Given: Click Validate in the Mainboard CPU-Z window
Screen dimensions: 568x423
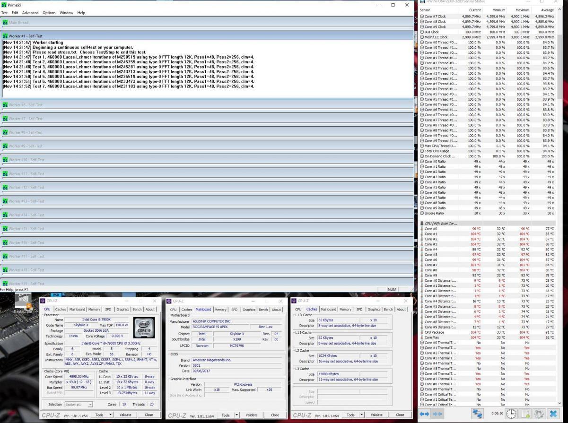Looking at the screenshot, I should [251, 415].
